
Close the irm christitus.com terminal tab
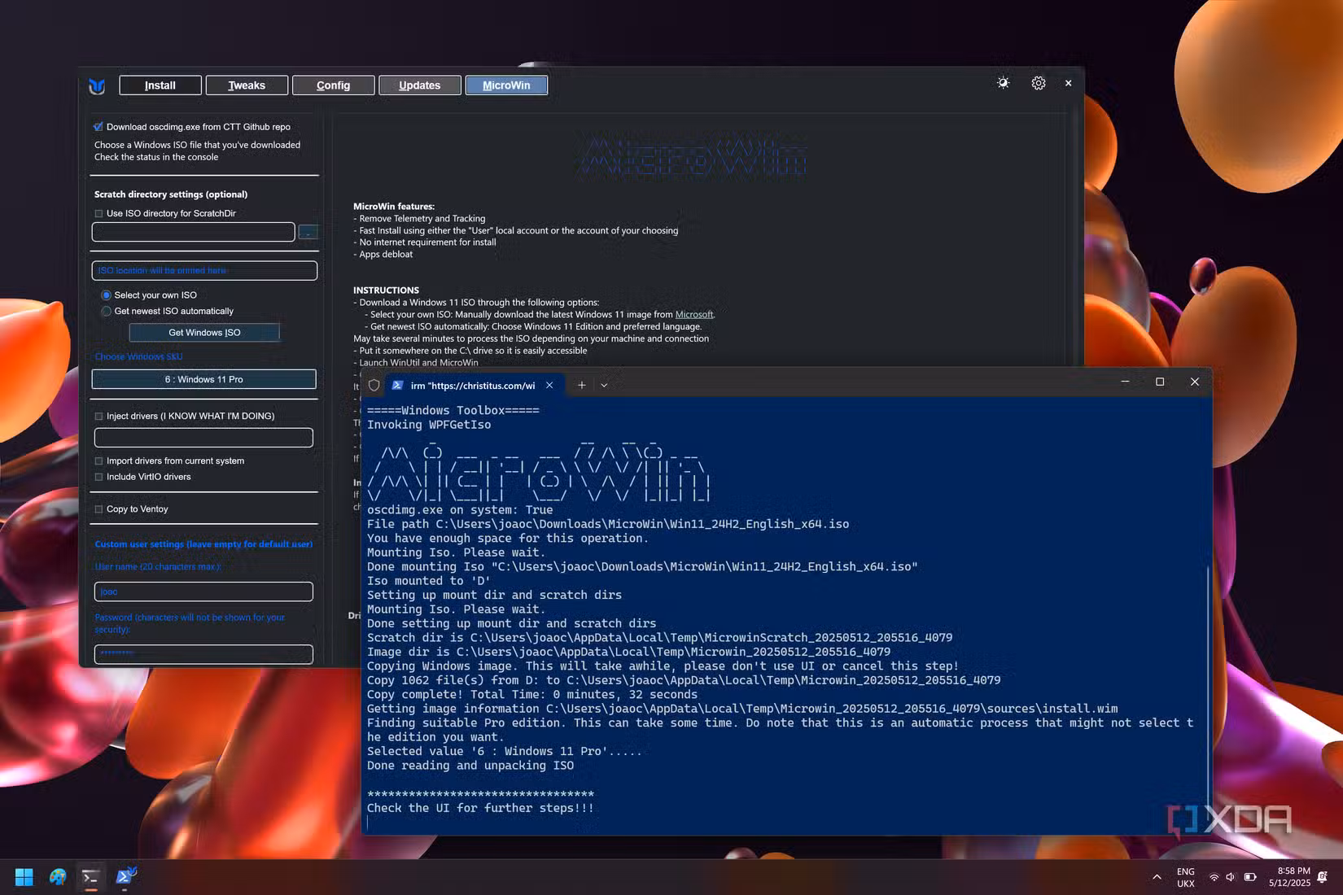(x=549, y=385)
